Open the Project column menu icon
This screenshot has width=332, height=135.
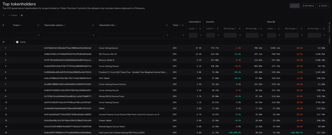(38, 25)
